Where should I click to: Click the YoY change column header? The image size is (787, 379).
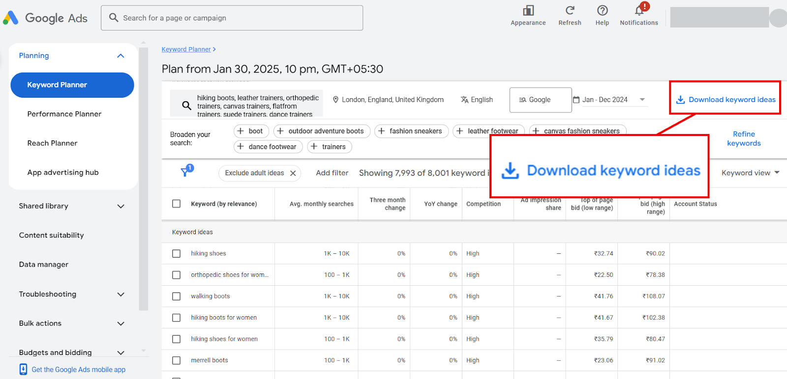pyautogui.click(x=441, y=204)
